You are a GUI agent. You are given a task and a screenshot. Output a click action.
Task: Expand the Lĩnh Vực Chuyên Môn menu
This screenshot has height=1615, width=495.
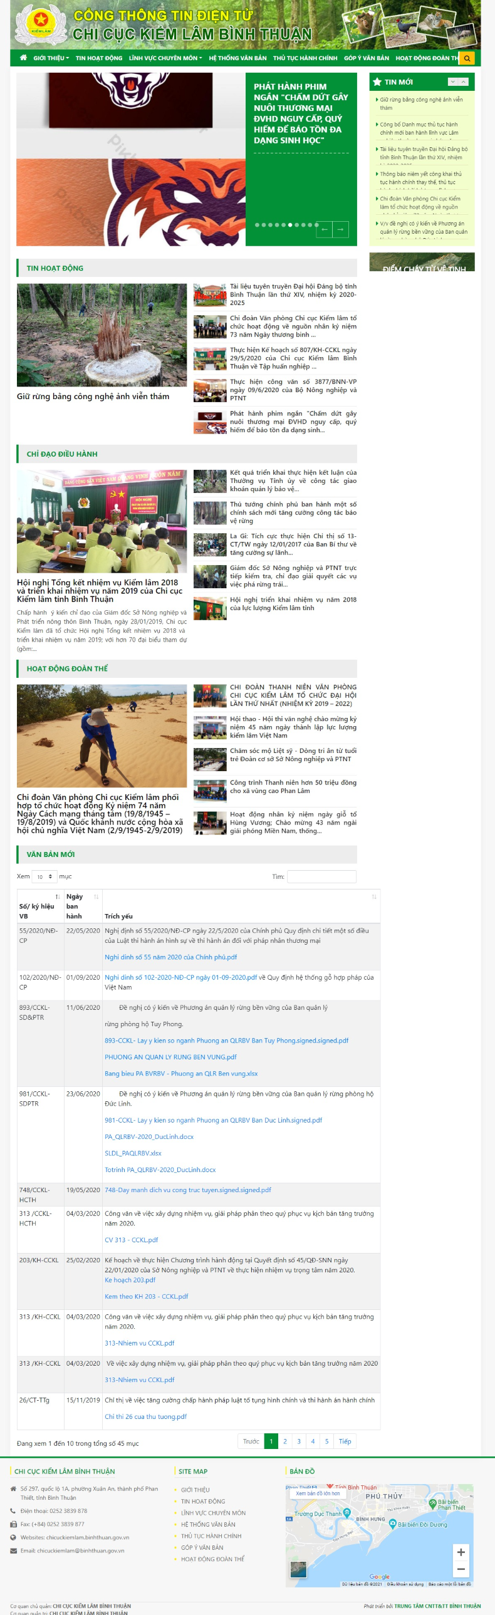tap(165, 58)
